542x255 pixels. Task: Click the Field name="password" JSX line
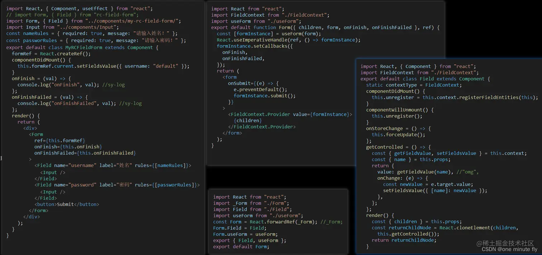pyautogui.click(x=117, y=185)
